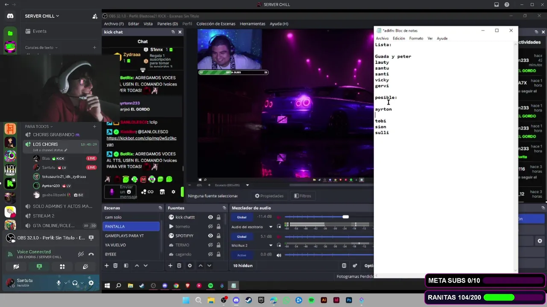Show the torneto source
Viewport: 547px width, 307px height.
click(210, 226)
